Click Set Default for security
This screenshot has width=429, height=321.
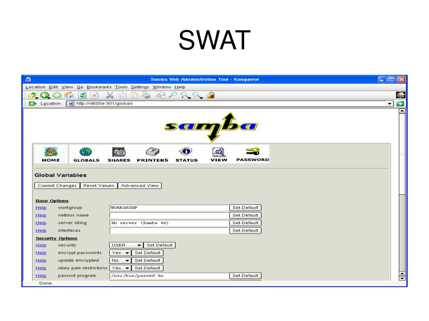point(160,245)
